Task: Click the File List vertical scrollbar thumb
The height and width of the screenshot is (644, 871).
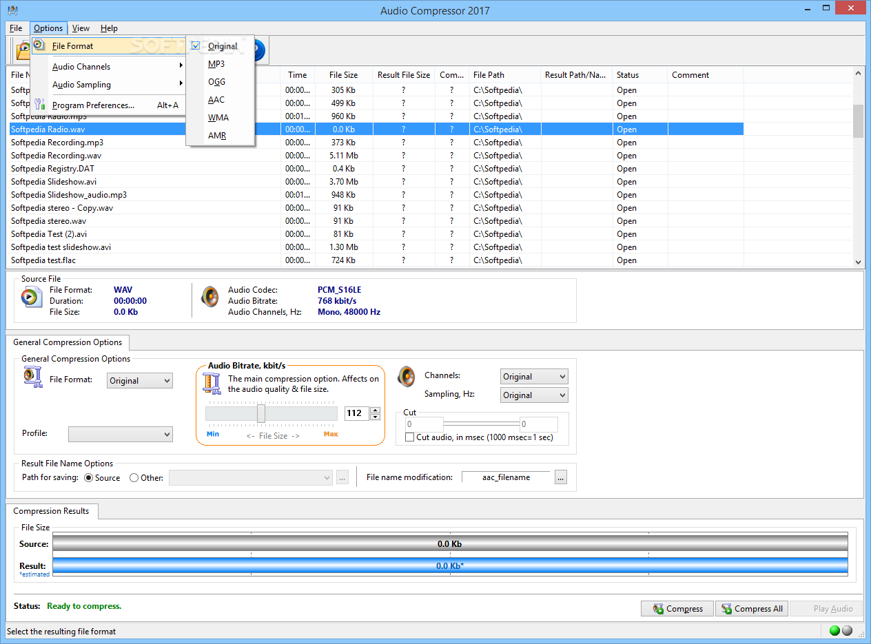Action: tap(858, 121)
